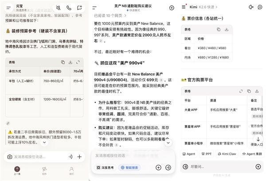Open camera in Yuanbao input bar
The width and height of the screenshot is (266, 181).
(x=10, y=157)
